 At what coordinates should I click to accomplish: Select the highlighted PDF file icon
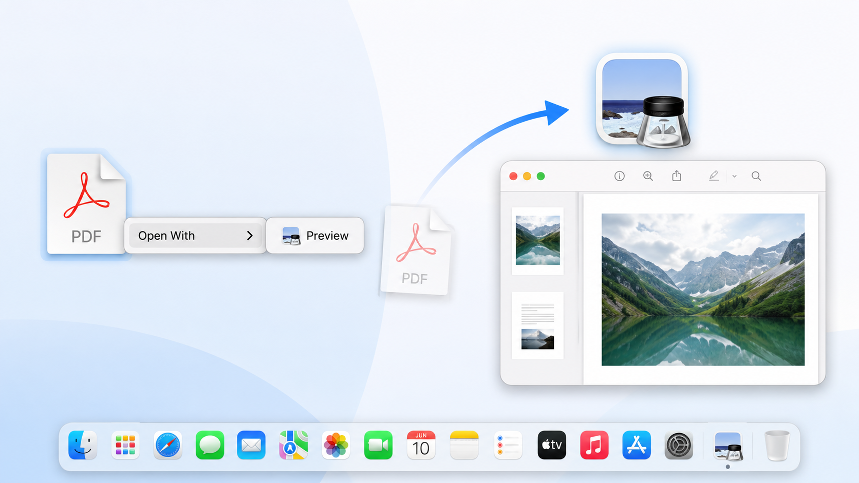pos(86,204)
